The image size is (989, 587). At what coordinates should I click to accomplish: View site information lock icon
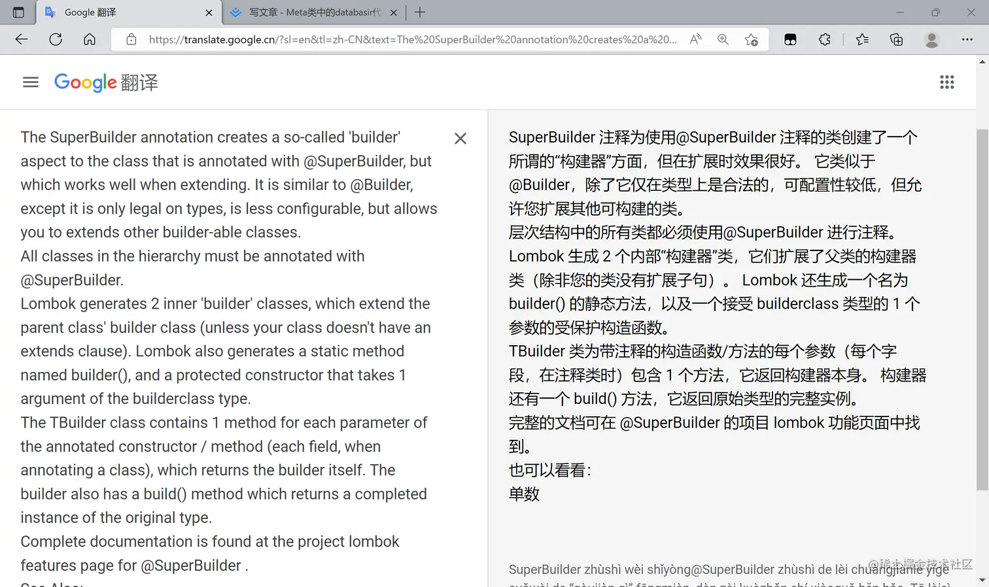coord(131,39)
